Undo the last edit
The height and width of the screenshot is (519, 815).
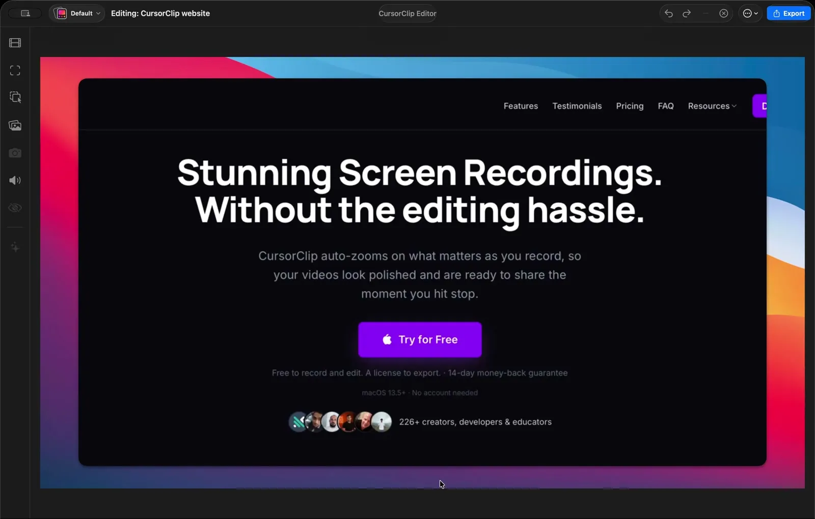tap(669, 13)
